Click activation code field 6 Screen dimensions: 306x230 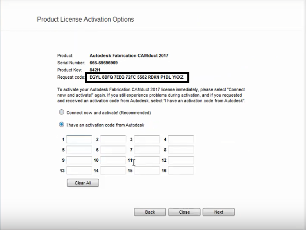pos(113,150)
